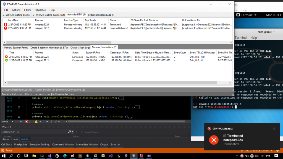Open Microsoft Edge from the taskbar

point(65,156)
